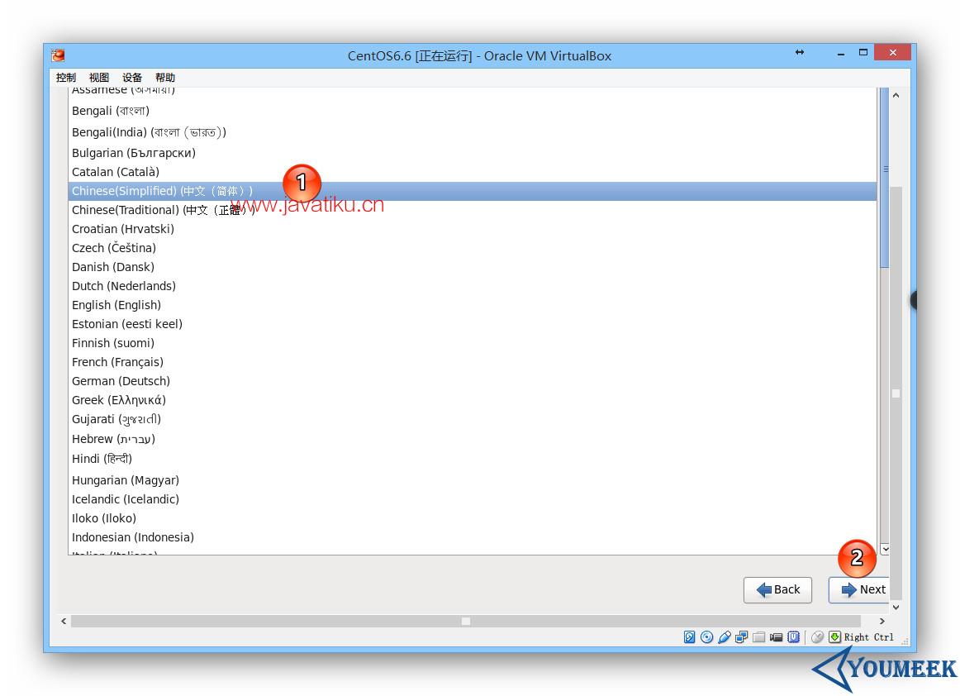Viewport: 960px width, 696px height.
Task: Select Estonian (eesti keel) language
Action: pyautogui.click(x=472, y=324)
